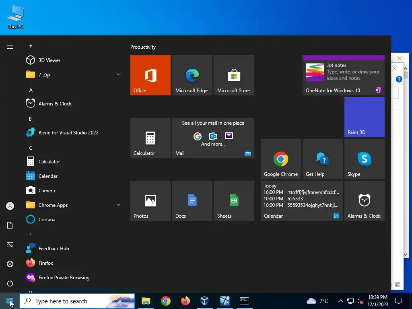Open the network tray icon
The height and width of the screenshot is (309, 412).
[x=350, y=301]
